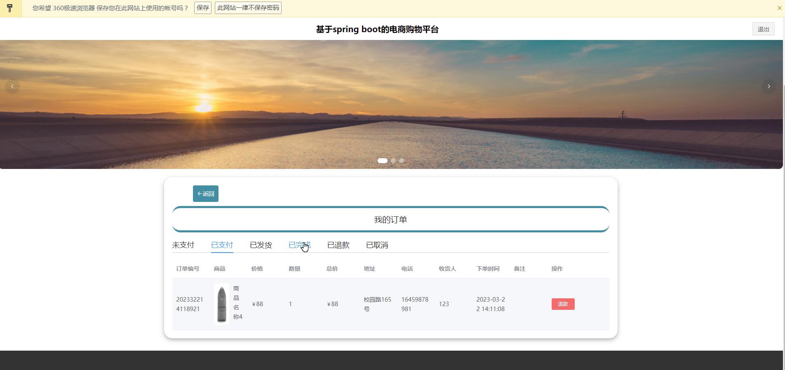The width and height of the screenshot is (785, 370).
Task: Click the key icon in the password bar
Action: [x=10, y=8]
